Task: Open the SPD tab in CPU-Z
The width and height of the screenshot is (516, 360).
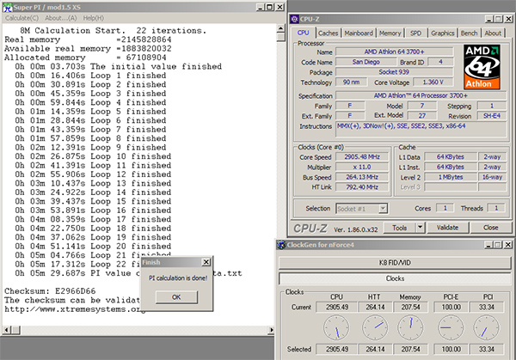Action: pos(415,34)
